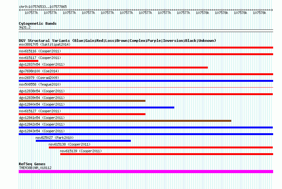282x189 pixels.
Task: Click the red nsv615139 loss bar
Action: tap(167, 154)
